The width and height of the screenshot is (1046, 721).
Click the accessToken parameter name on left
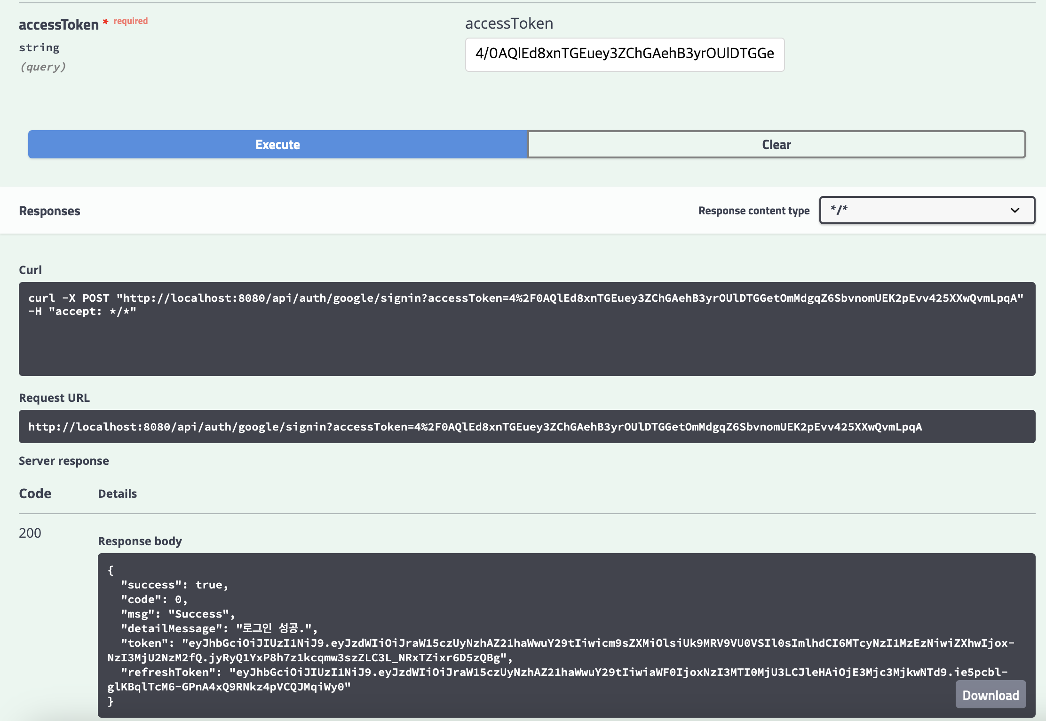click(x=59, y=24)
